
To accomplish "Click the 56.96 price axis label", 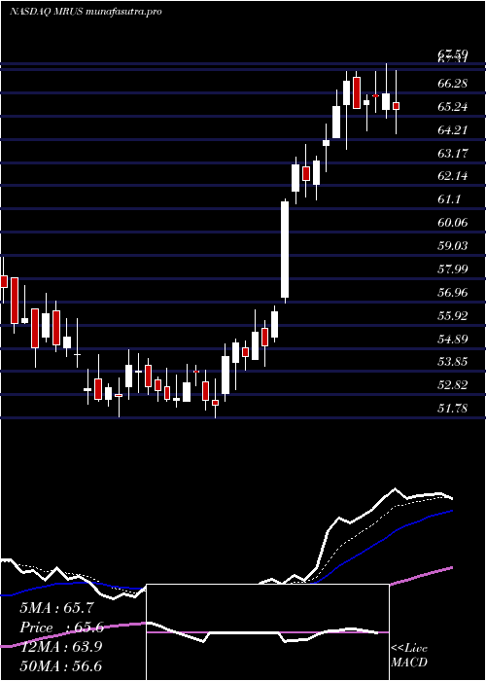I will (x=453, y=292).
